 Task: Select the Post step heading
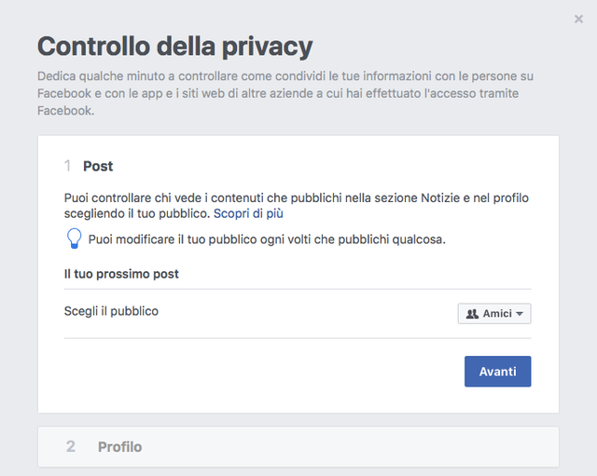pos(98,166)
